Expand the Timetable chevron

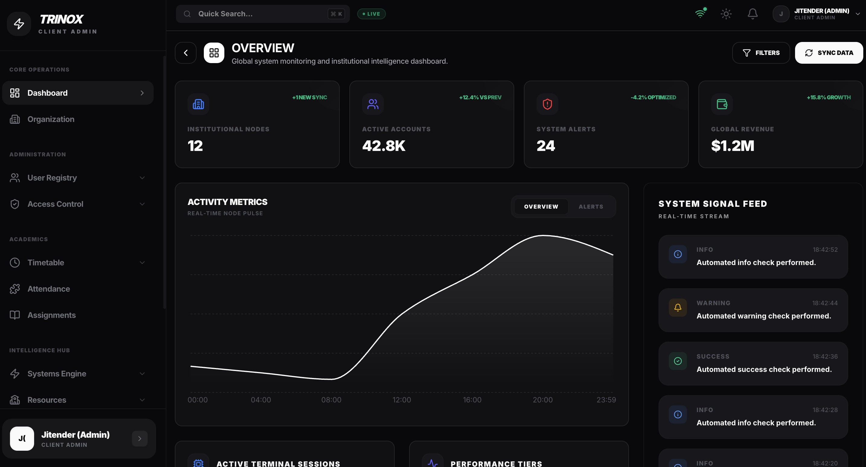pos(142,262)
